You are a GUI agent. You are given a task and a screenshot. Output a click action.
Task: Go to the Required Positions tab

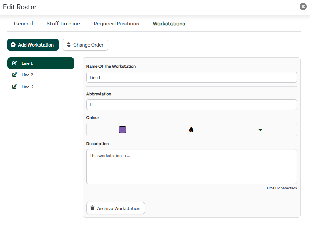[x=116, y=24]
